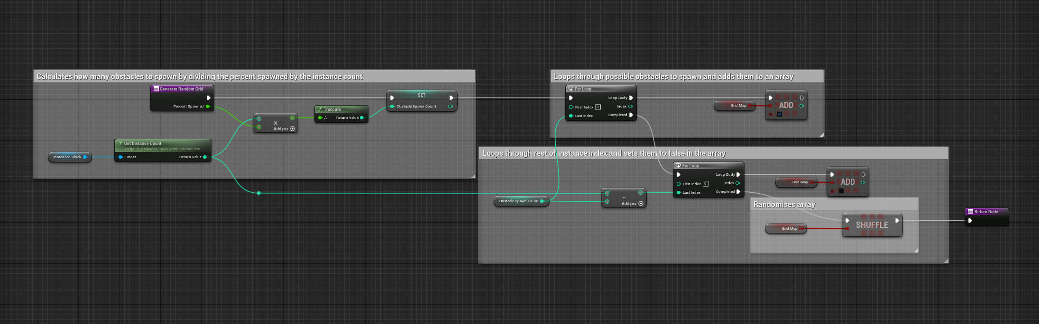
Task: Select the Obstacle Spawn Count getter node
Action: click(521, 201)
